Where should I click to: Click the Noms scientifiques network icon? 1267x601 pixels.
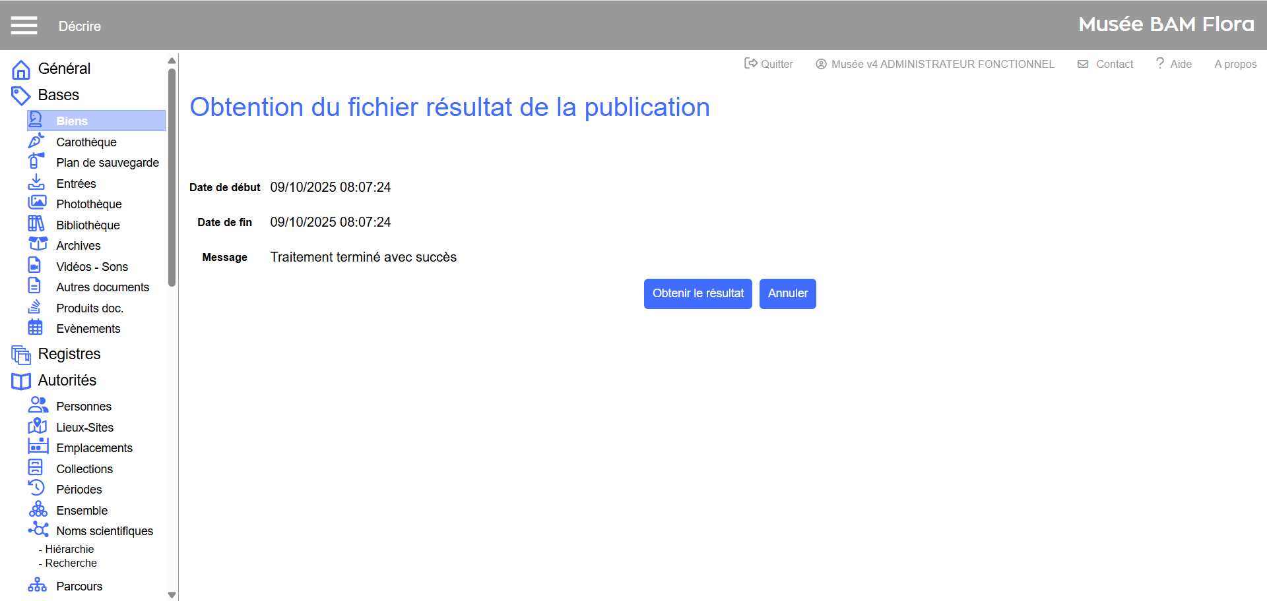tap(38, 530)
